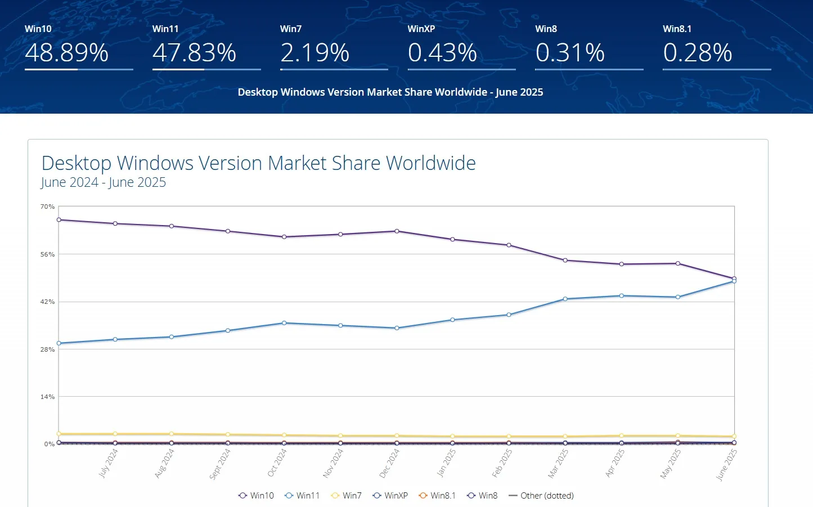The height and width of the screenshot is (507, 813).
Task: Click the Sept 2024 x-axis label
Action: click(x=220, y=464)
